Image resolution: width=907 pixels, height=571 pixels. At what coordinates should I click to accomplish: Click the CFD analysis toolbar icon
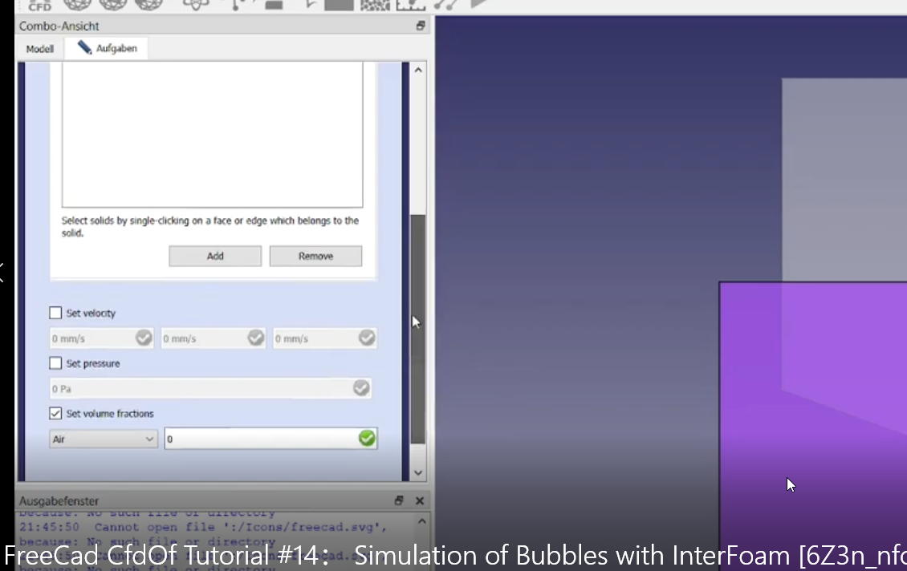coord(40,5)
